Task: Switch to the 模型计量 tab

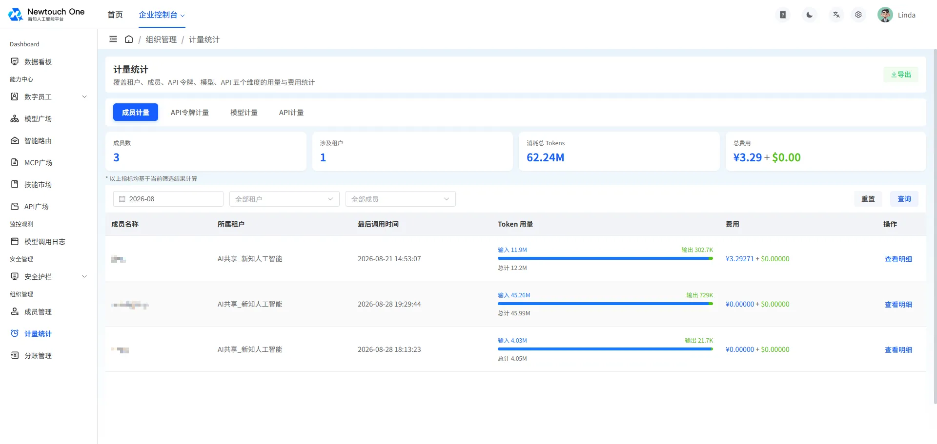Action: point(244,113)
